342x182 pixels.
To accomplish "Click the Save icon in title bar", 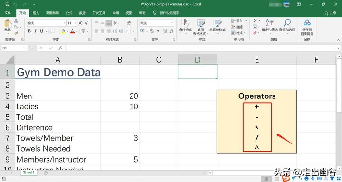I will pos(8,4).
